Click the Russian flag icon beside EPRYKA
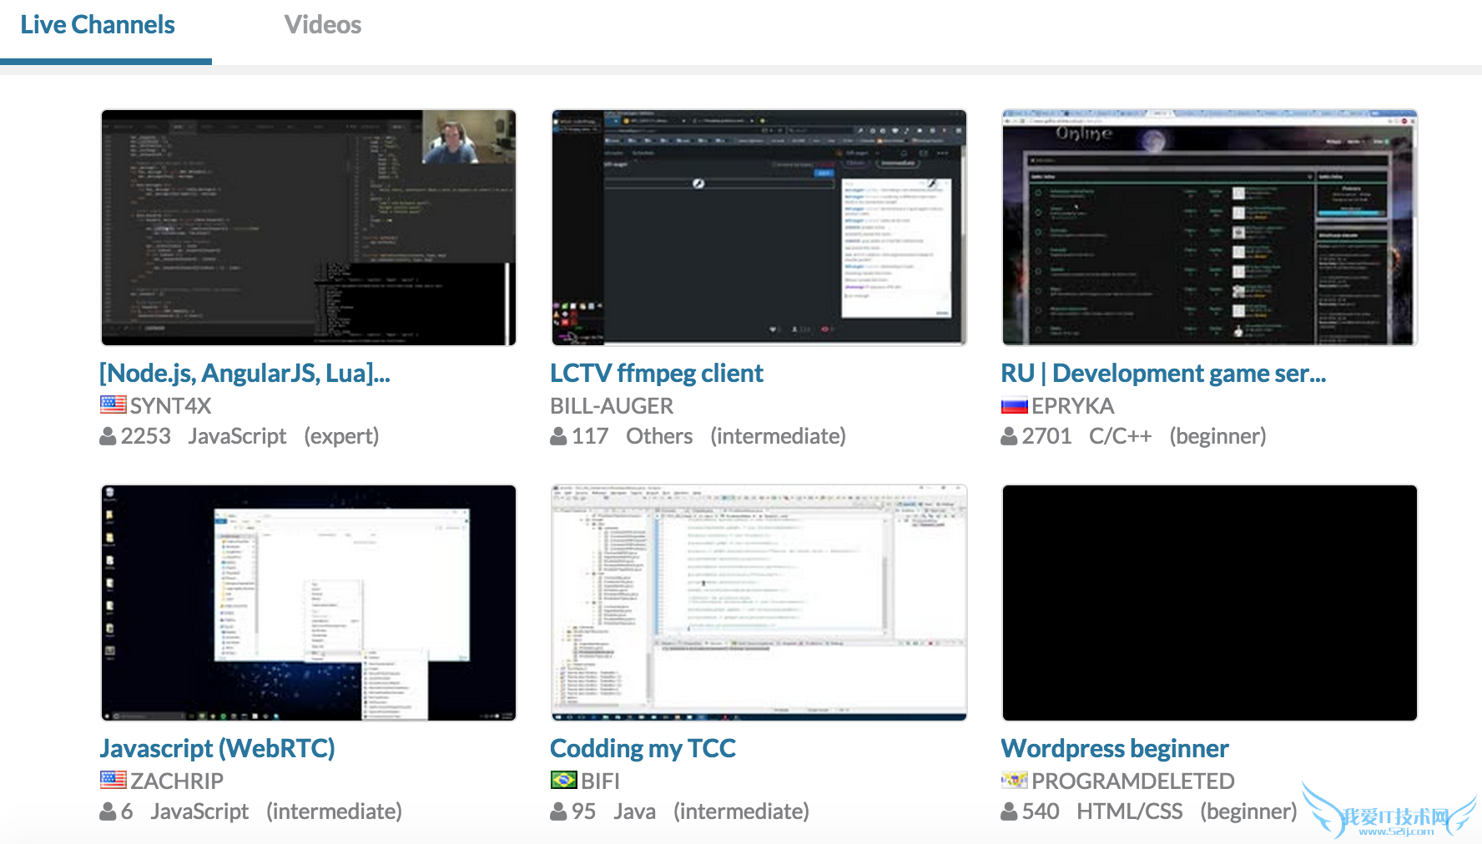The image size is (1482, 844). pos(1014,406)
